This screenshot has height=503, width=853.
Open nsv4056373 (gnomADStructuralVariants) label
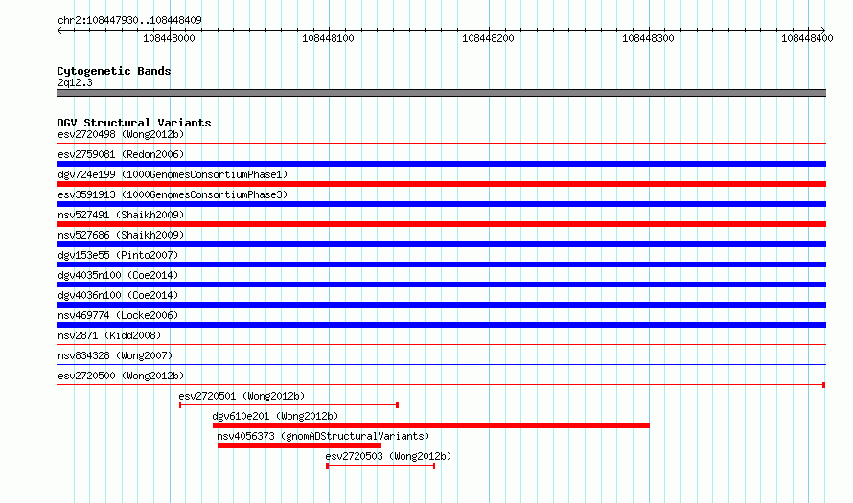pyautogui.click(x=323, y=436)
